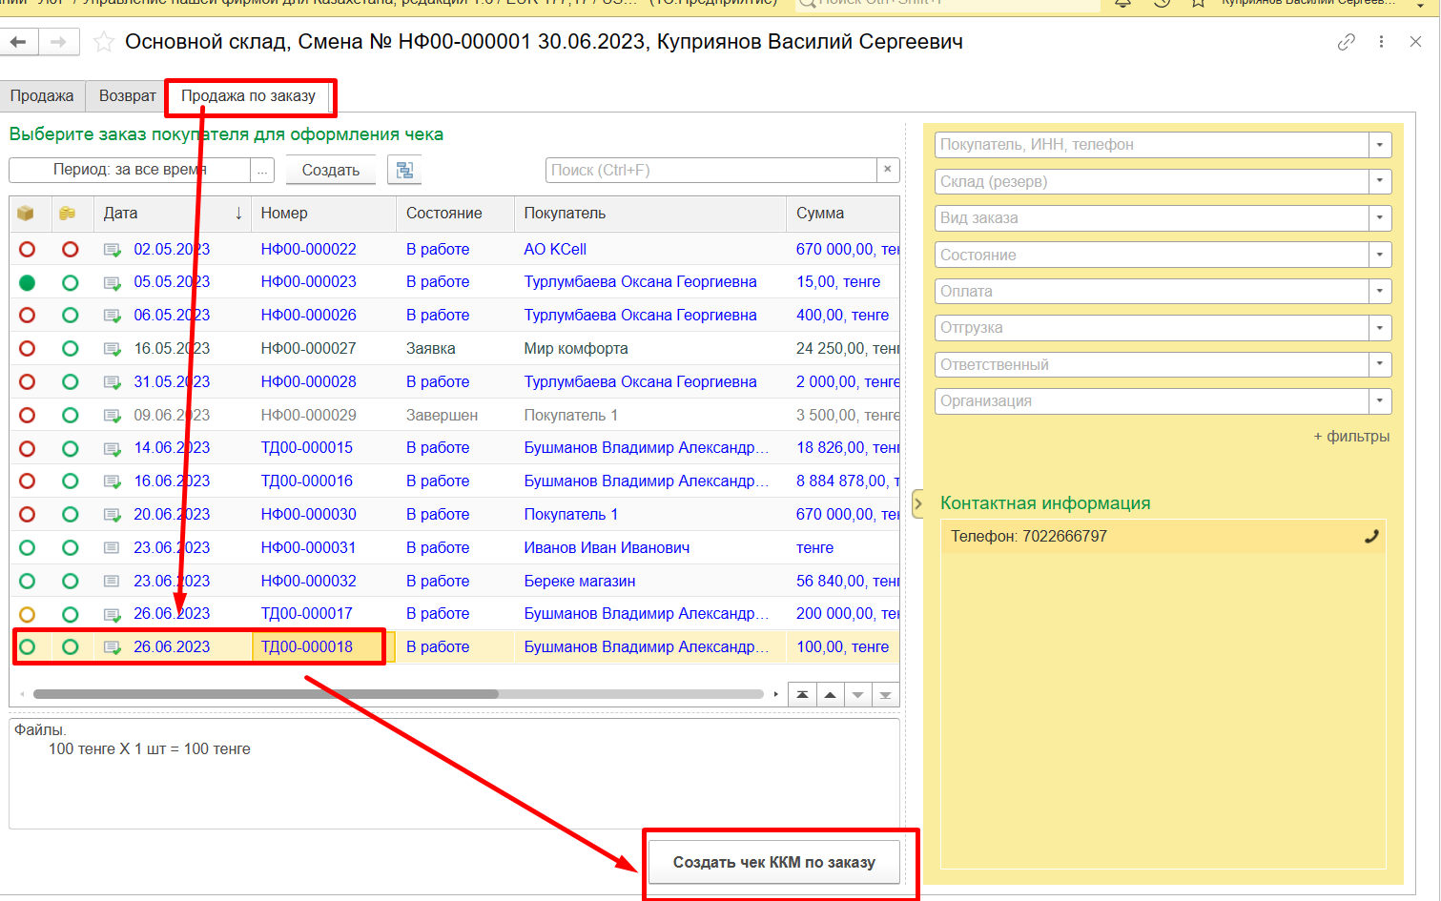Collapse the right filter panel arrow
Screen dimensions: 1441x901
pos(917,503)
